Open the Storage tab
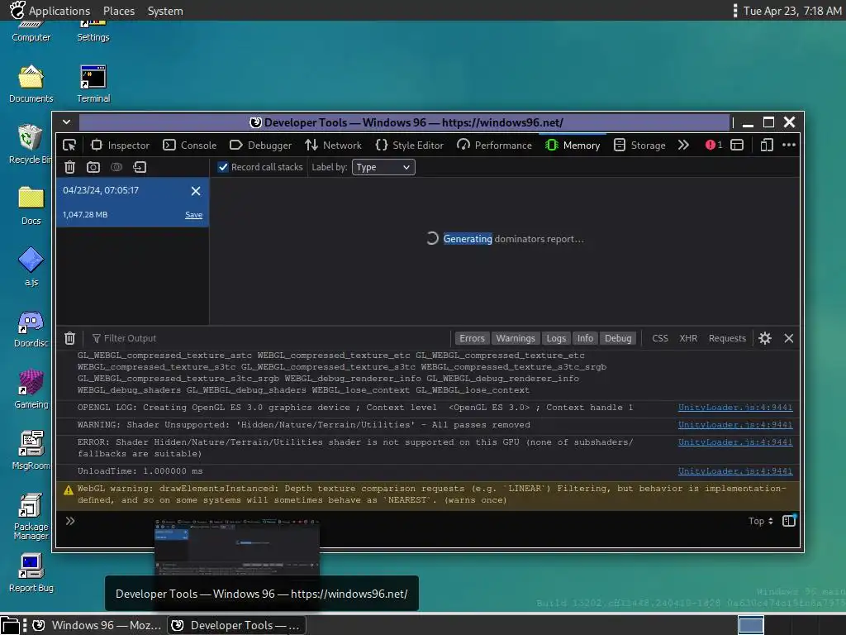This screenshot has width=846, height=635. click(640, 146)
